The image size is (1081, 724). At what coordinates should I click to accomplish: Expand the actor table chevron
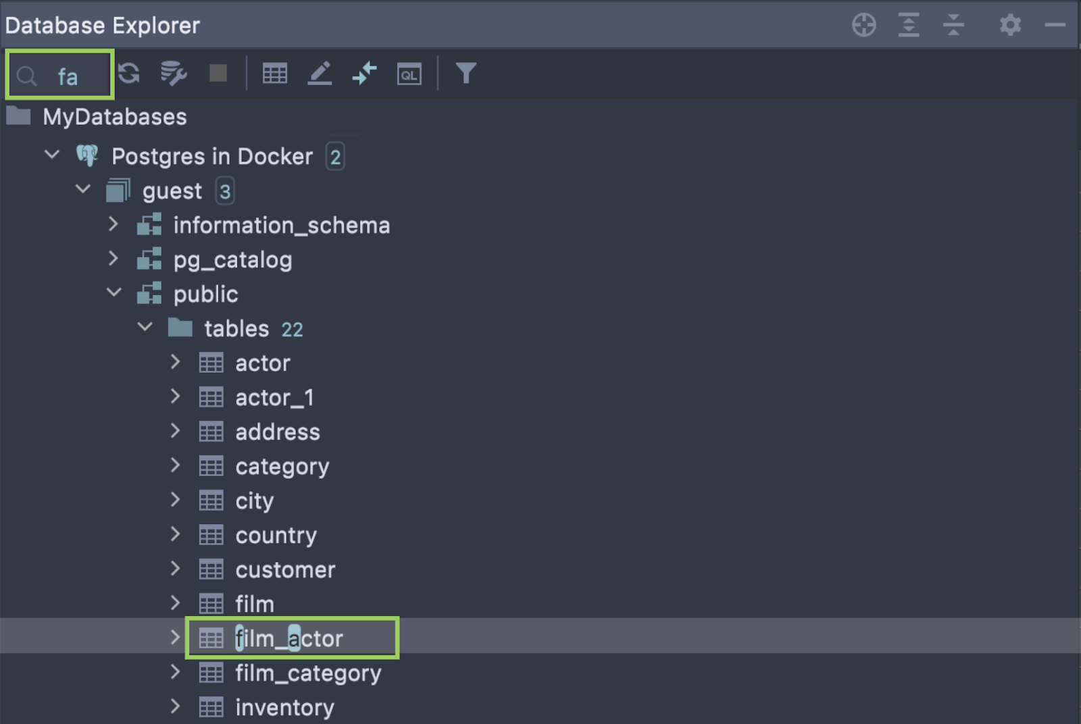click(x=176, y=362)
